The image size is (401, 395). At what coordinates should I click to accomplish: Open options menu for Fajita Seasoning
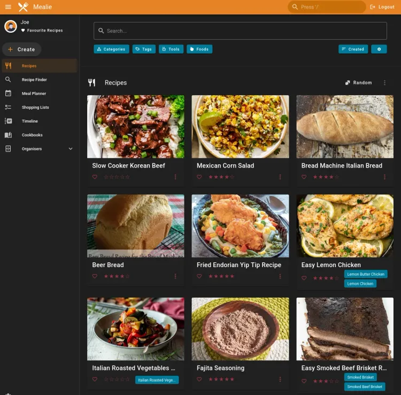pyautogui.click(x=280, y=379)
